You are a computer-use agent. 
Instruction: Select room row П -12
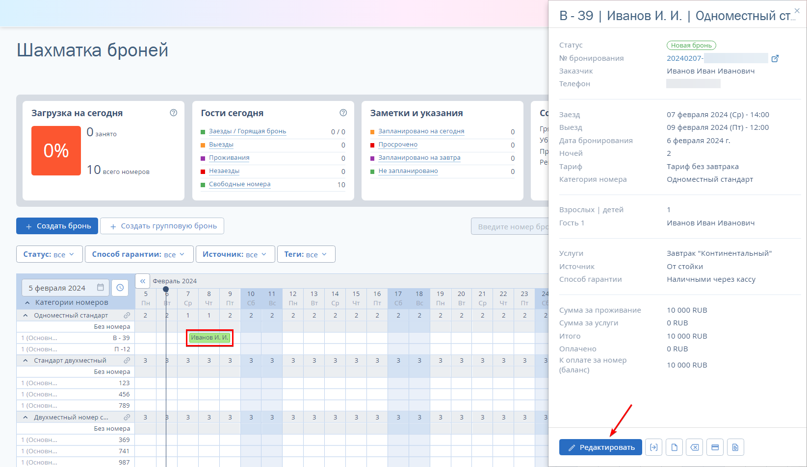point(76,349)
